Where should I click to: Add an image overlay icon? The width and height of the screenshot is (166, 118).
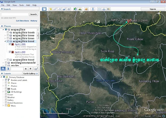point(65,9)
